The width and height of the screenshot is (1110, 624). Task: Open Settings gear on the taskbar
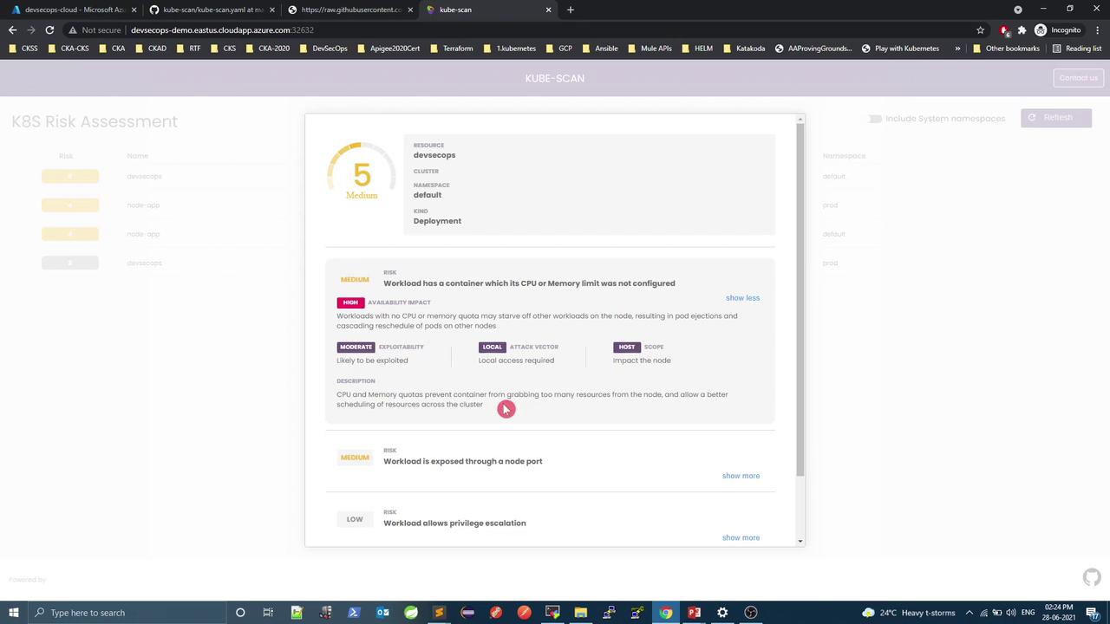click(722, 613)
